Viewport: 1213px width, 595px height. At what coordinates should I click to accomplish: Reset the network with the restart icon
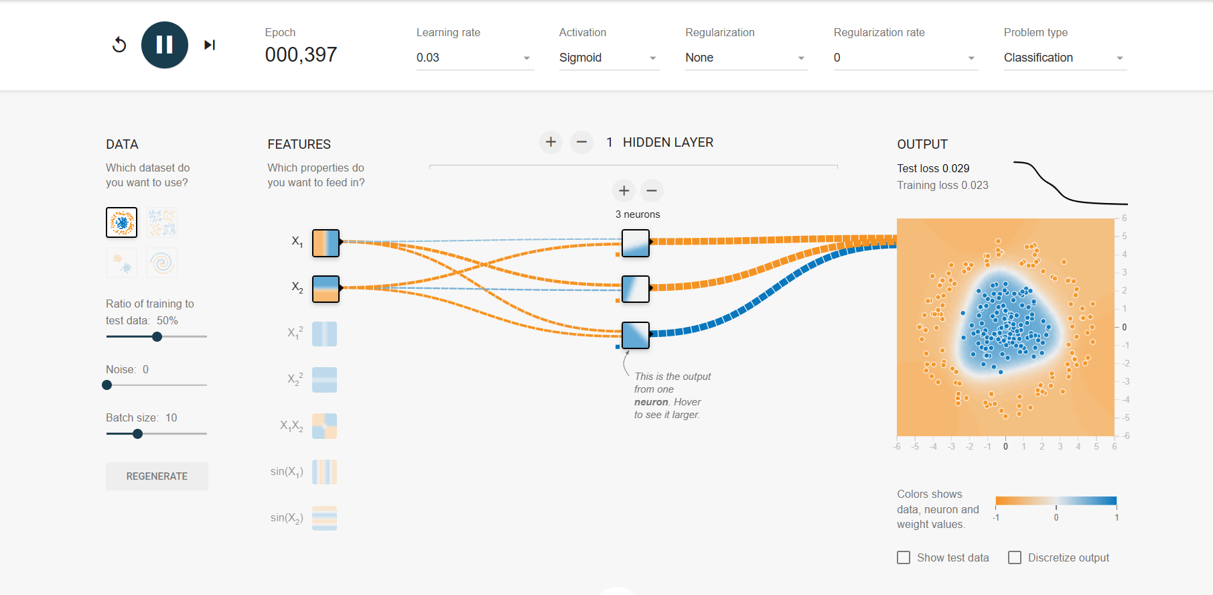click(119, 45)
